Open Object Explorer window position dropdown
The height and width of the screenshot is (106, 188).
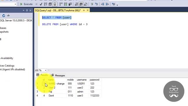click(x=23, y=11)
